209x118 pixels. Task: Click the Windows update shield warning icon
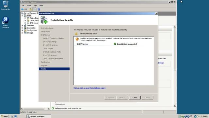(77, 39)
